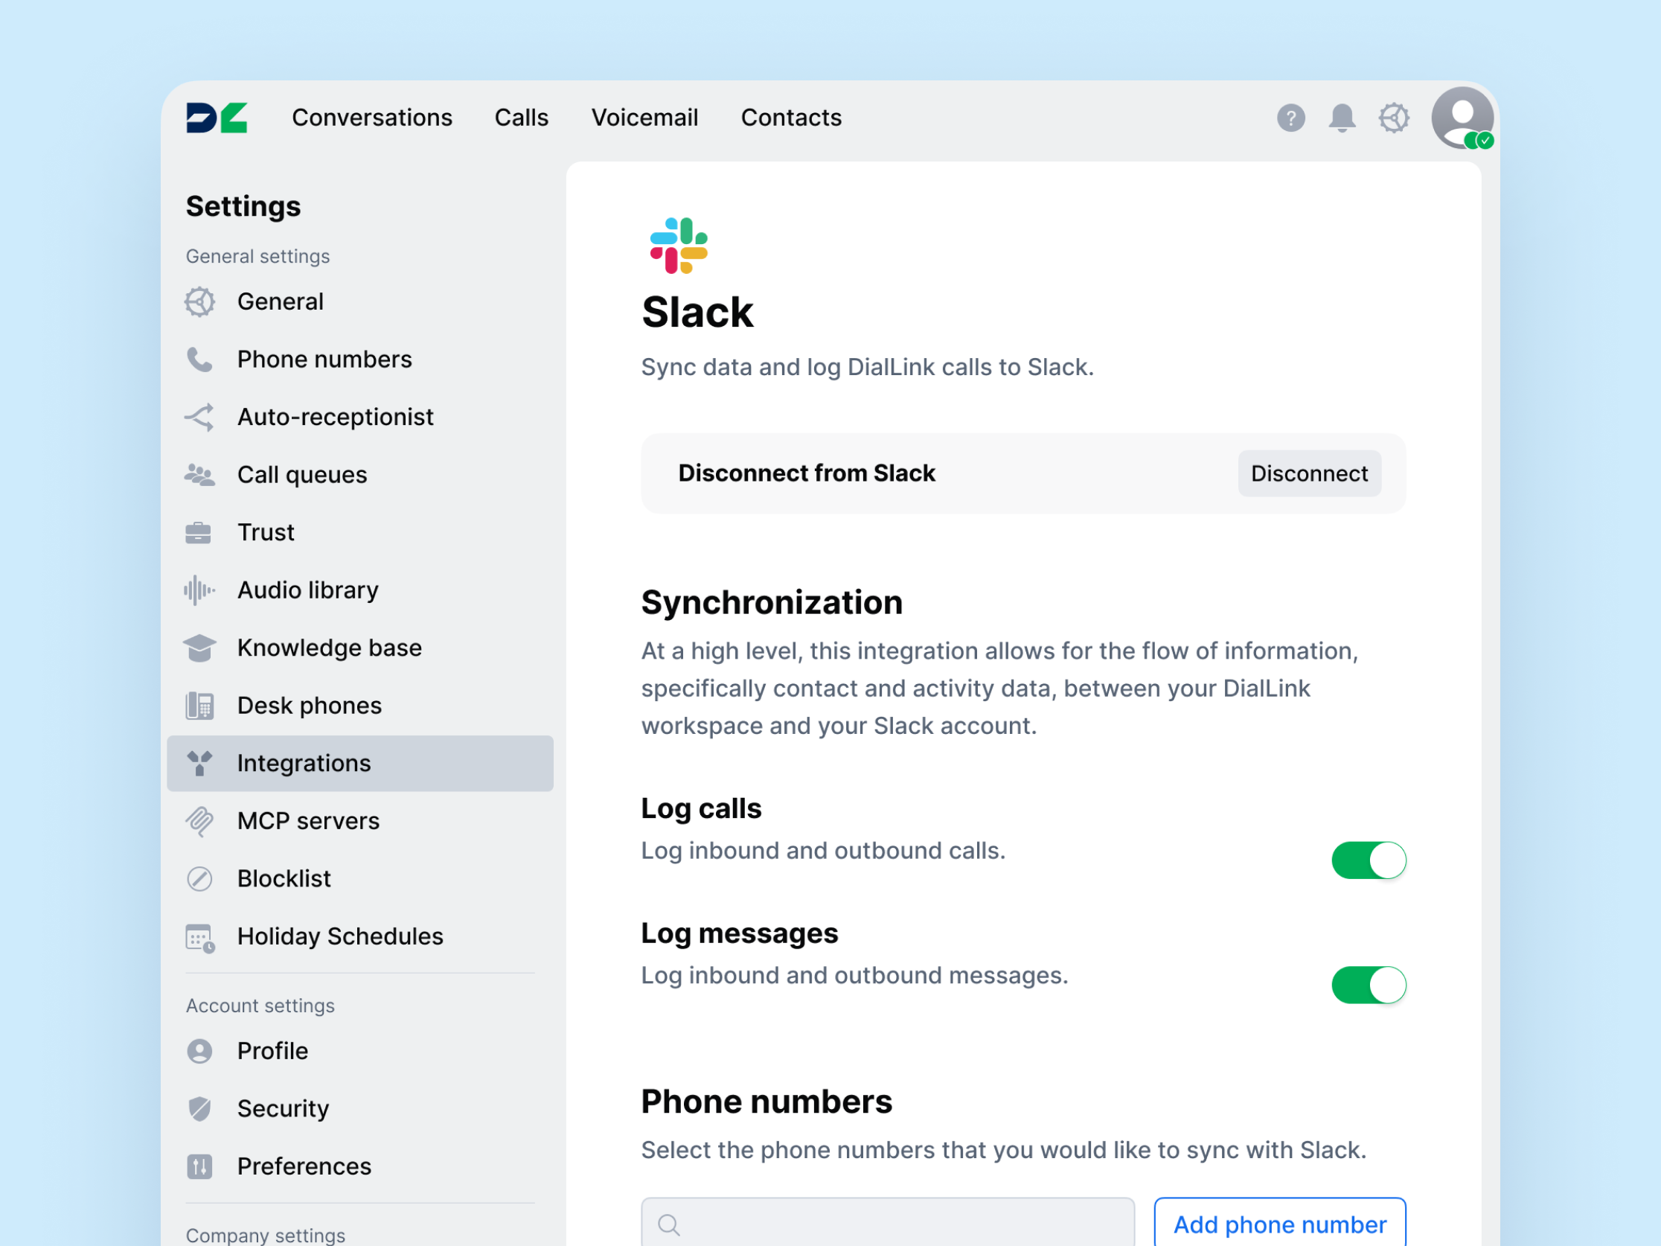Screen dimensions: 1661x1246
Task: Open the Conversations tab
Action: pyautogui.click(x=371, y=118)
